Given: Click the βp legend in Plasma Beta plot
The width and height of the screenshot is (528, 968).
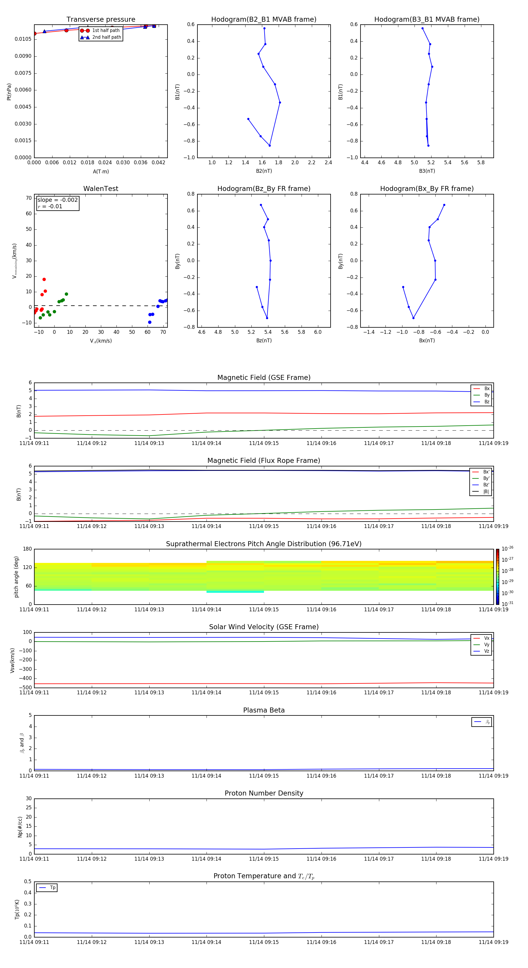Looking at the screenshot, I should click(x=482, y=722).
